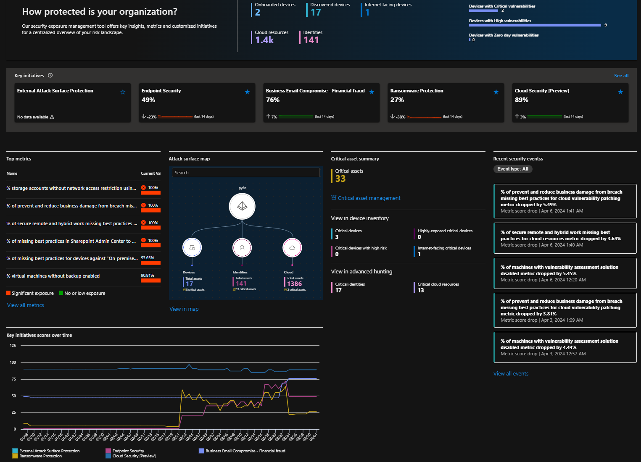This screenshot has width=641, height=462.
Task: Click the warning icon beside No data available
Action: click(52, 117)
